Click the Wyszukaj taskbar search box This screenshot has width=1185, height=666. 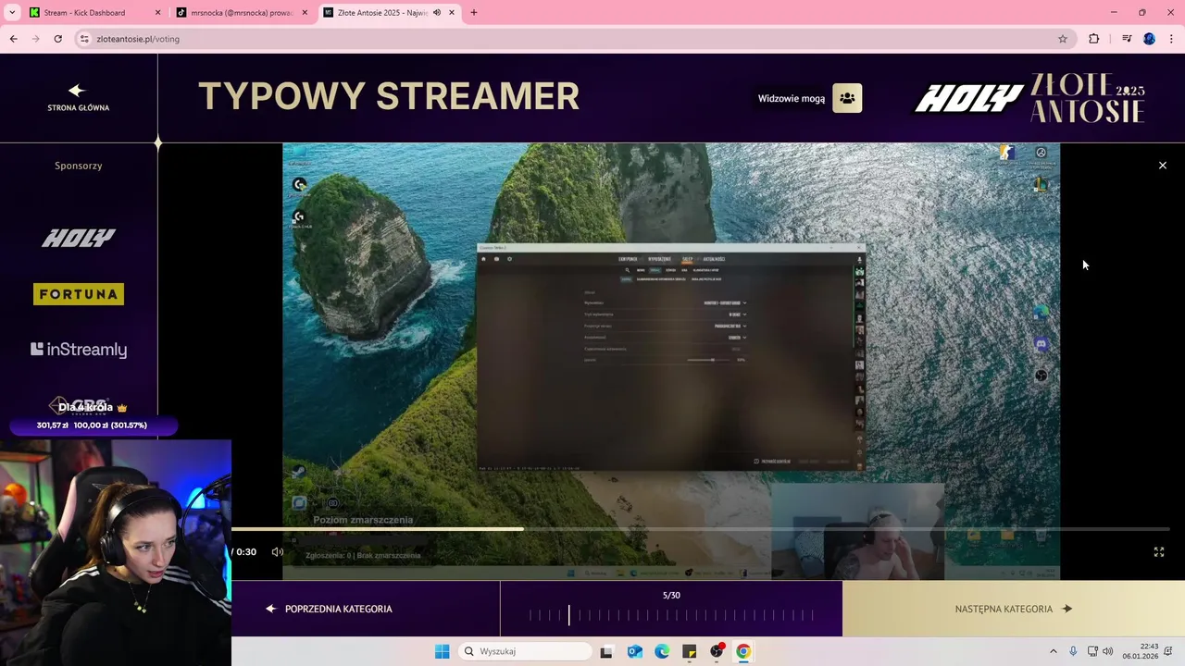tap(525, 651)
